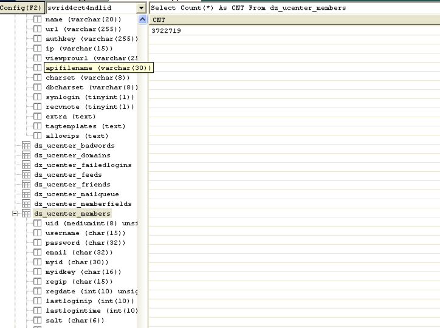Click the tagtemplates column icon
The width and height of the screenshot is (440, 328).
tap(37, 126)
